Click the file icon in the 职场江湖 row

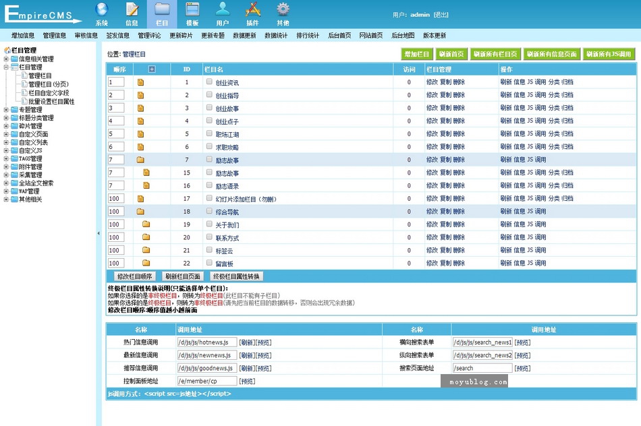(140, 134)
